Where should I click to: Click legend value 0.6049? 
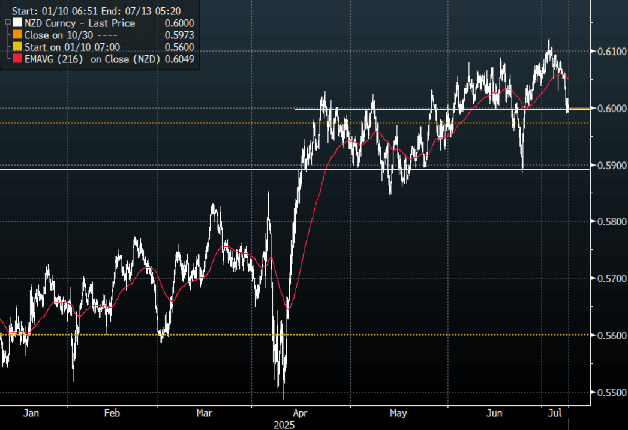coord(179,59)
